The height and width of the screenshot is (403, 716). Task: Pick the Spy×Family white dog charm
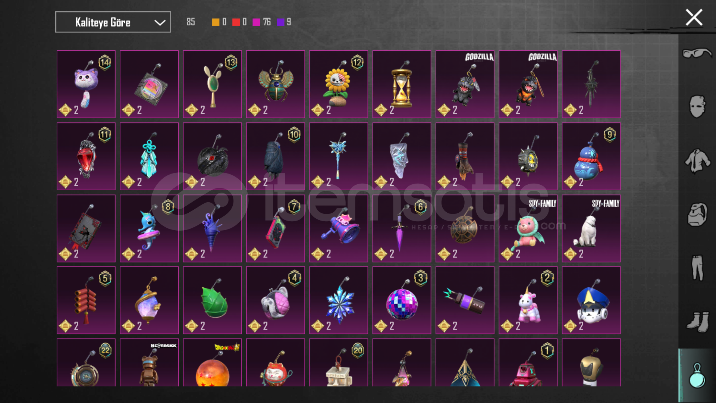click(591, 228)
